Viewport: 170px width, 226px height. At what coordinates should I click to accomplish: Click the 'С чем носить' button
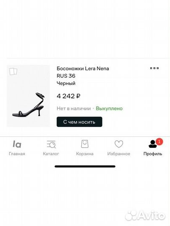click(x=79, y=122)
